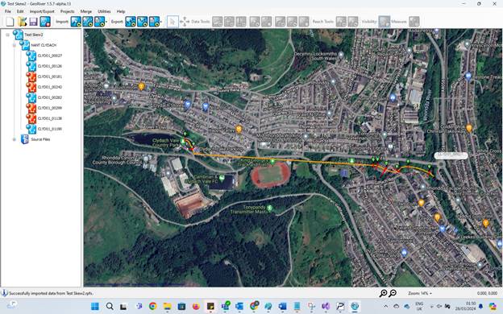Select the red CLYD01_00242 cross-section item
Image resolution: width=503 pixels, height=314 pixels.
[x=50, y=87]
